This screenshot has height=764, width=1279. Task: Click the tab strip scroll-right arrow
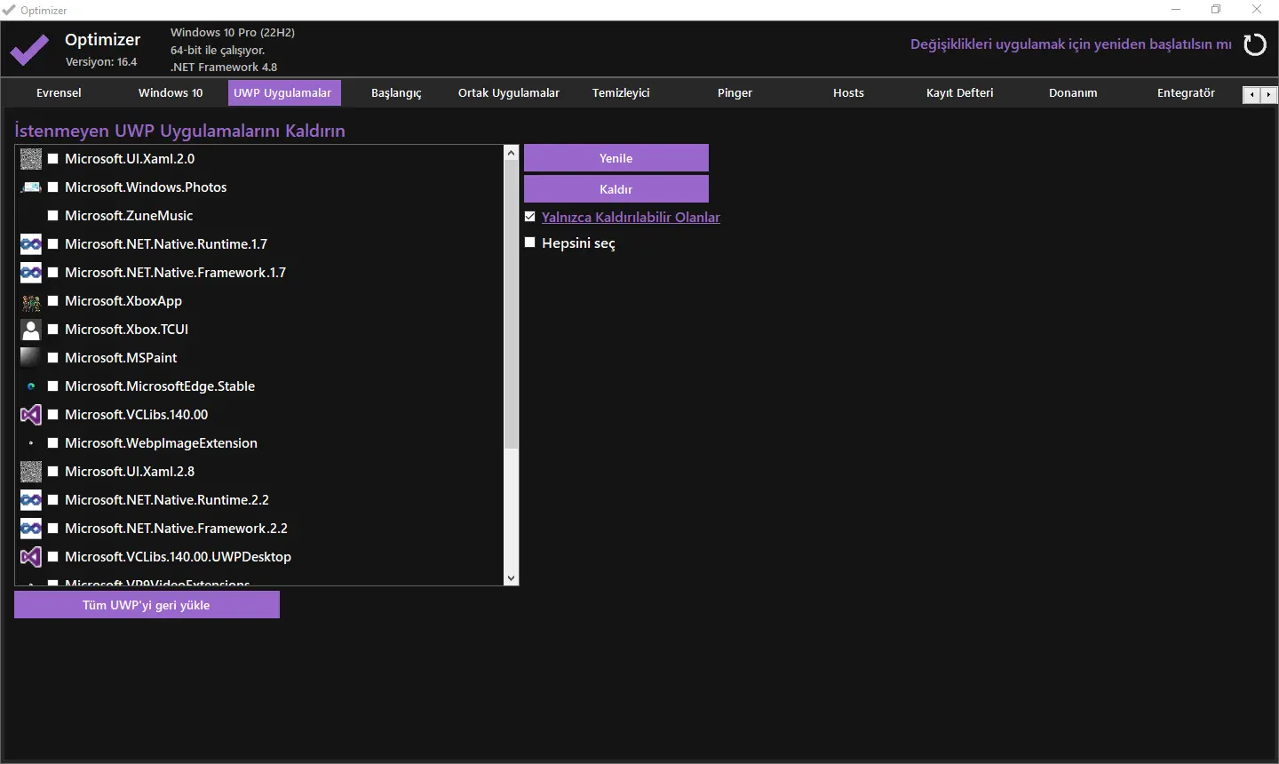[x=1268, y=95]
